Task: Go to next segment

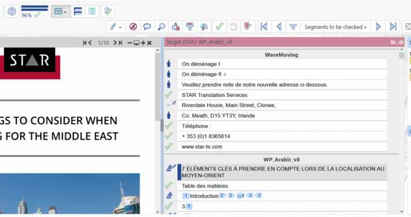Action: tap(378, 27)
